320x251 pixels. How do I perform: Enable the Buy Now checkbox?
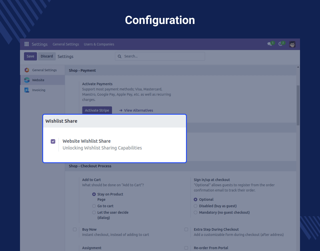pos(75,229)
